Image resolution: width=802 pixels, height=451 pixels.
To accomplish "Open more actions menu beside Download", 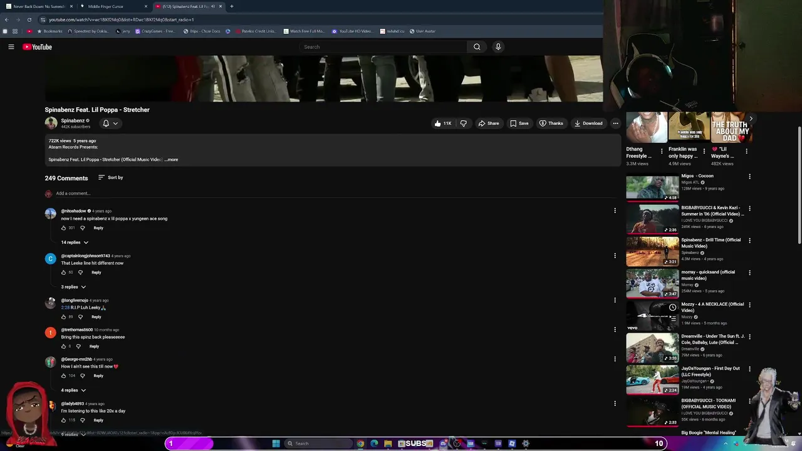I will coord(615,123).
